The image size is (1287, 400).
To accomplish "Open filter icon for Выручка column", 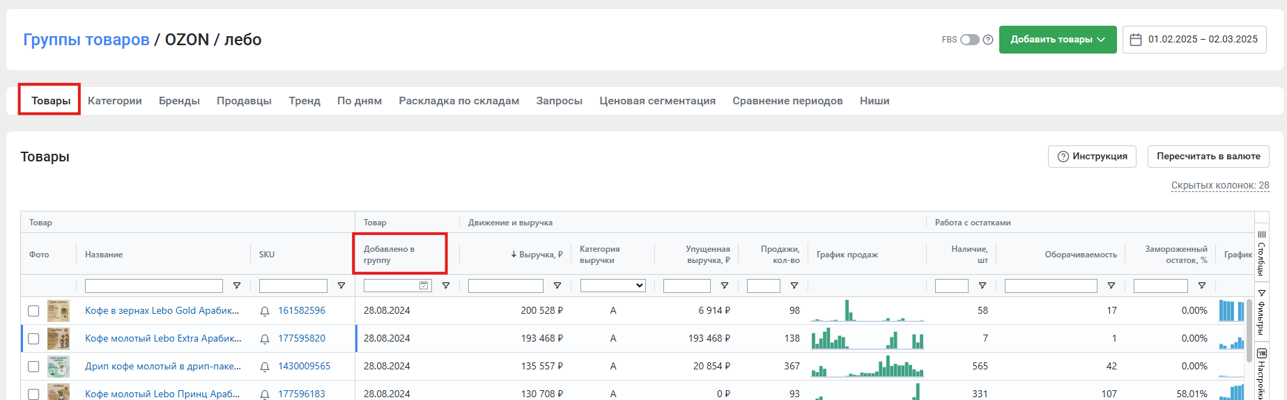I will tap(557, 286).
